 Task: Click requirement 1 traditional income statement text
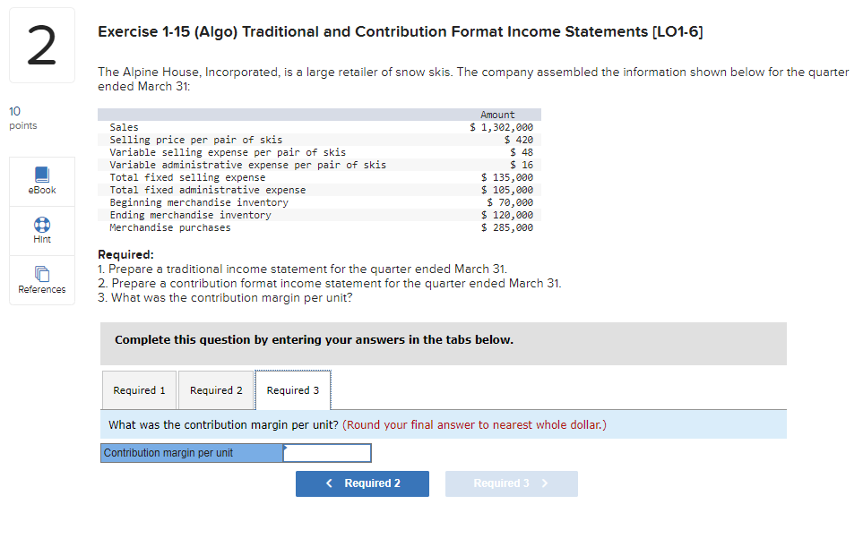coord(302,269)
